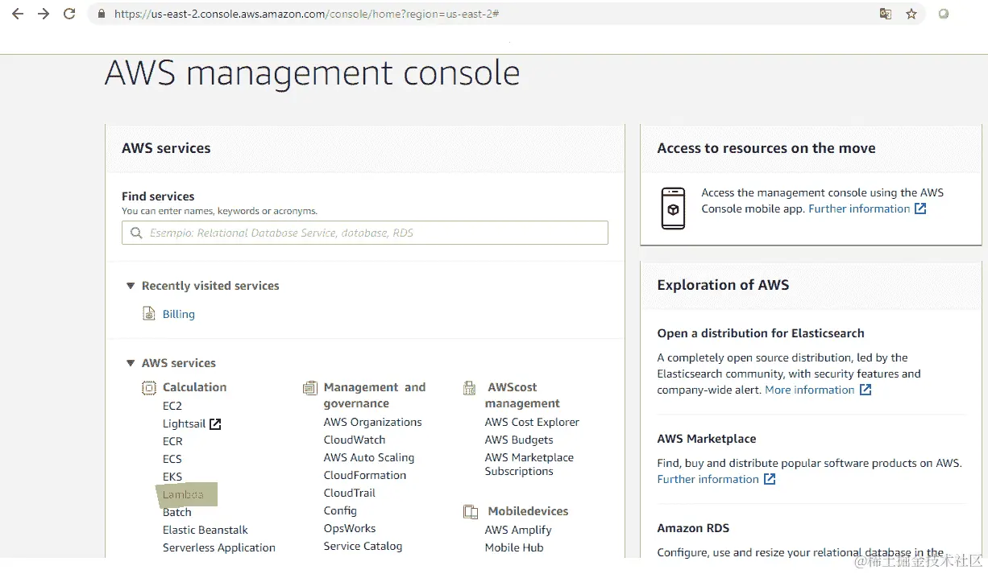Open Serverless Application service link
Image resolution: width=988 pixels, height=574 pixels.
219,547
